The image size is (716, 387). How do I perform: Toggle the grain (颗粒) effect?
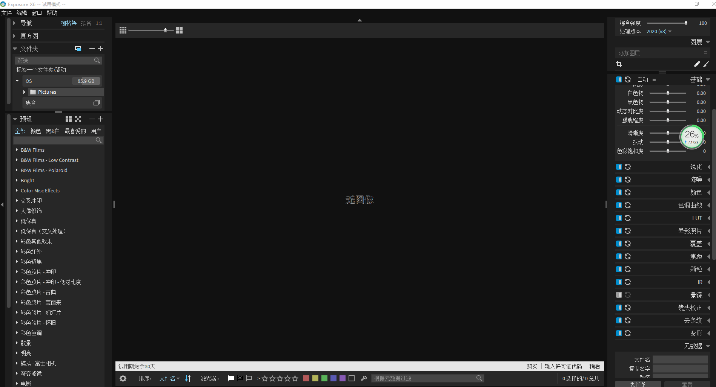pyautogui.click(x=619, y=269)
